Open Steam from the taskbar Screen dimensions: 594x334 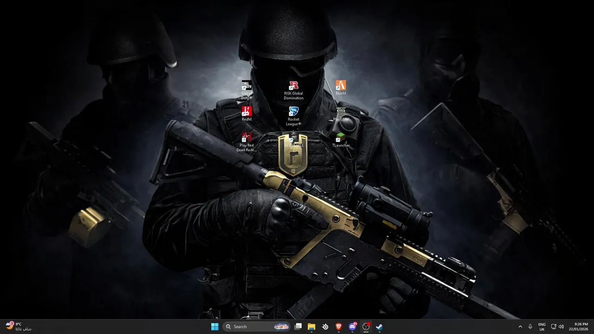379,327
